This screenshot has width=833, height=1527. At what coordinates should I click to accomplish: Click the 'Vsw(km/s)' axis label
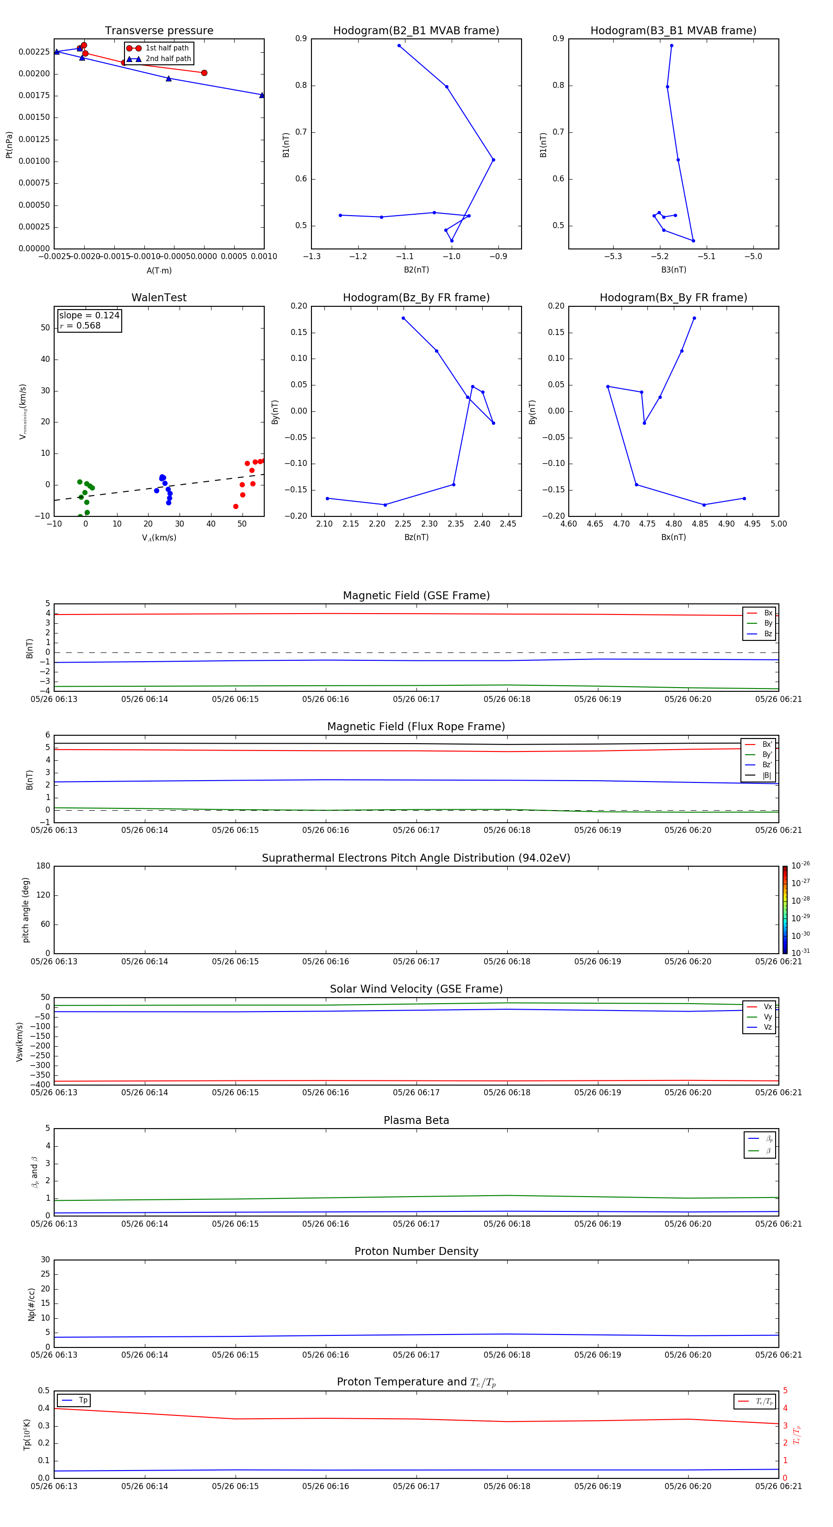(19, 1042)
